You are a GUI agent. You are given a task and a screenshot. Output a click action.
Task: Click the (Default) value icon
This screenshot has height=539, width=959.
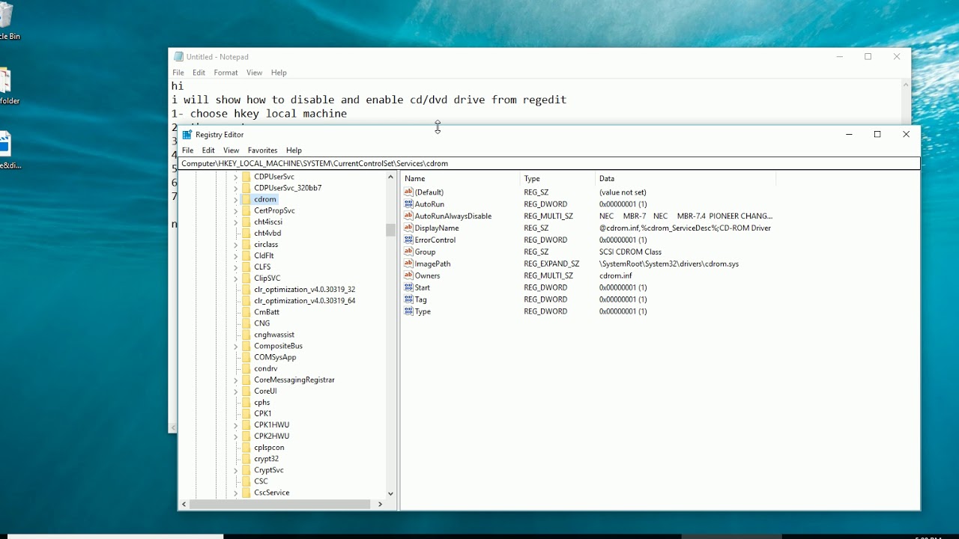[408, 192]
